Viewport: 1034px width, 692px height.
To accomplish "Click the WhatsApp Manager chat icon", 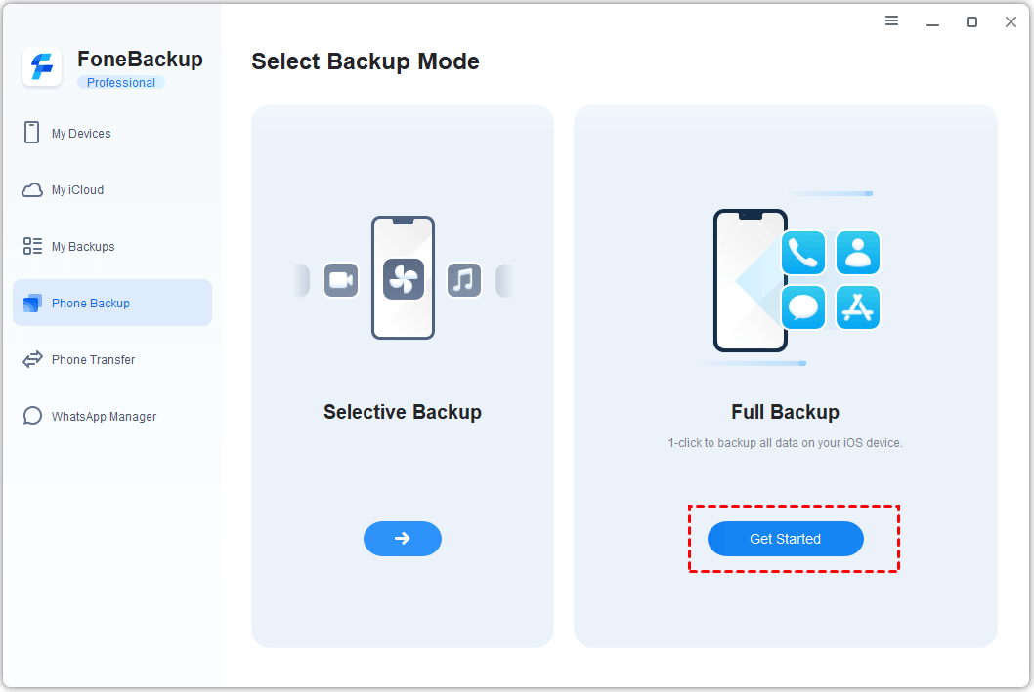I will pos(32,417).
